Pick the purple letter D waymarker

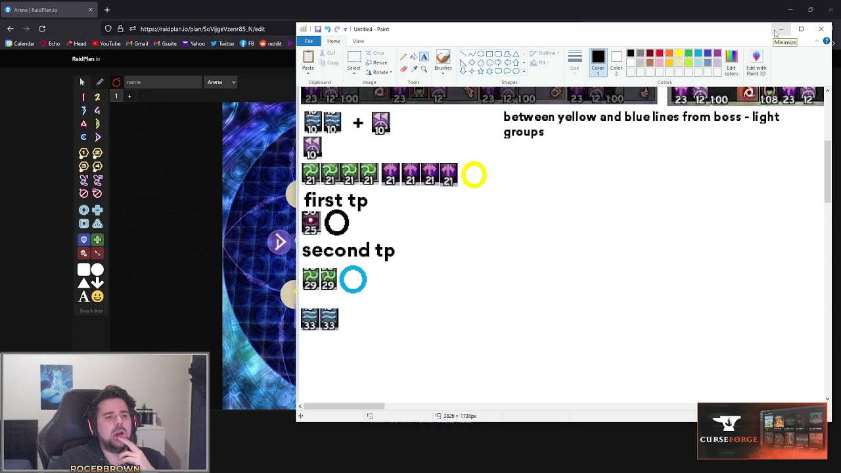pyautogui.click(x=97, y=137)
